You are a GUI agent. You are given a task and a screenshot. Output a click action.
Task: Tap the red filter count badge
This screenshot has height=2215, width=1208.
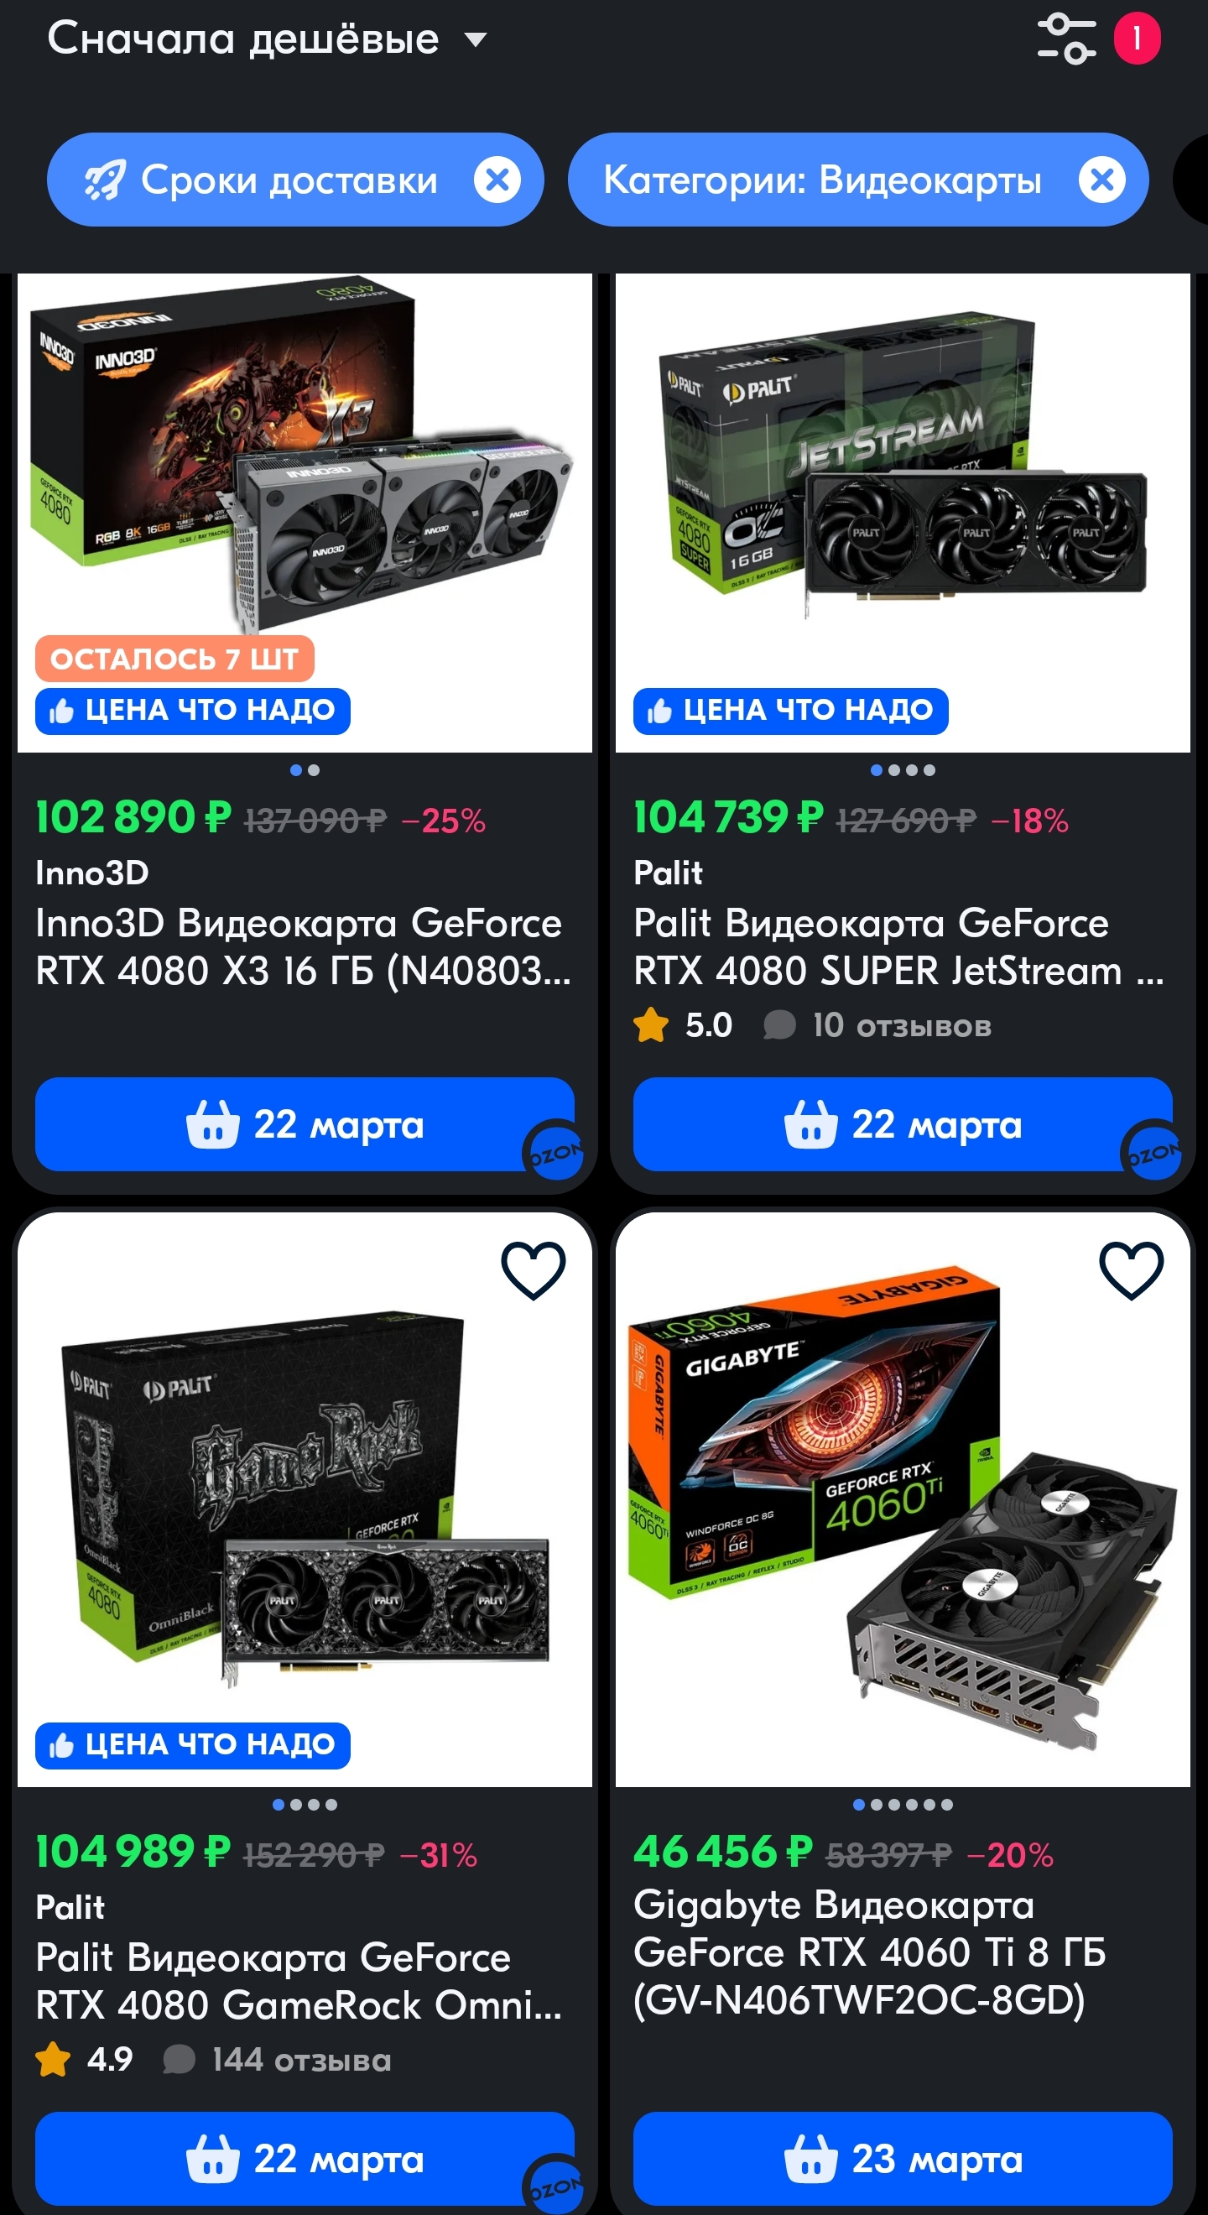coord(1137,38)
